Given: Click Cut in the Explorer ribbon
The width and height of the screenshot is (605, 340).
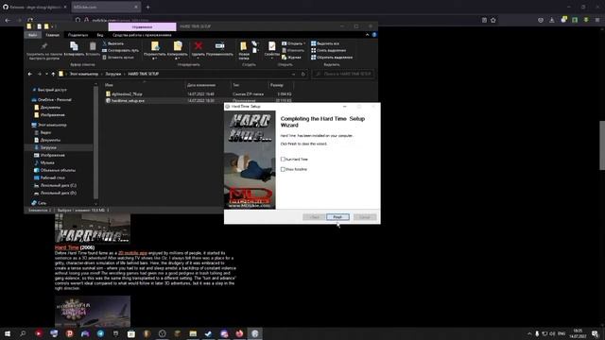Looking at the screenshot, I should coord(113,43).
